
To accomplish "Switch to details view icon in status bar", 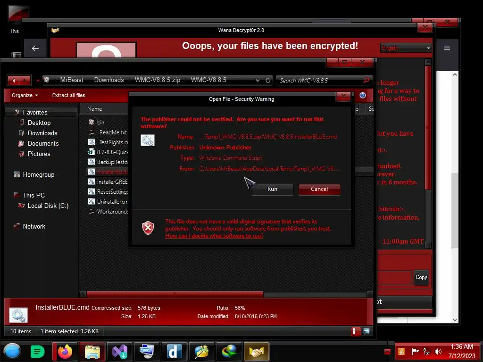I will (x=355, y=331).
